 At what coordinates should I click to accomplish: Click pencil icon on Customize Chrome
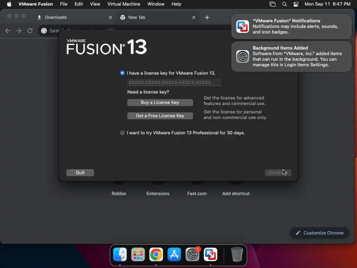click(298, 233)
